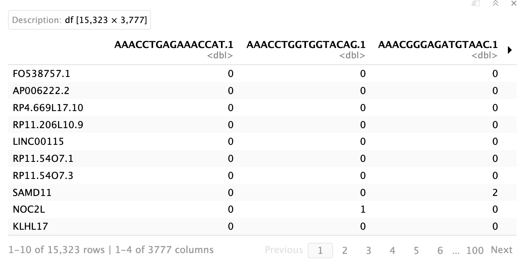Click the SAMD11 row label
523x265 pixels.
coord(31,192)
